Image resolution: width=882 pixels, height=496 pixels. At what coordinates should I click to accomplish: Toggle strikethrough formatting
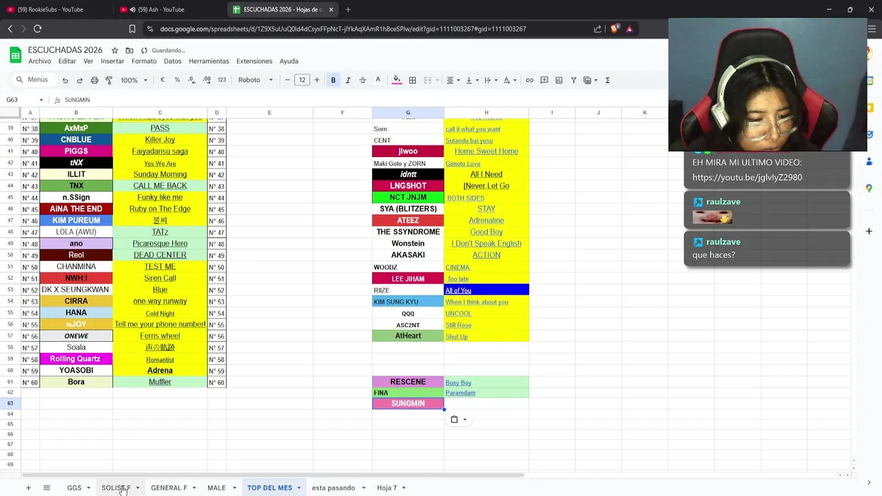click(362, 80)
